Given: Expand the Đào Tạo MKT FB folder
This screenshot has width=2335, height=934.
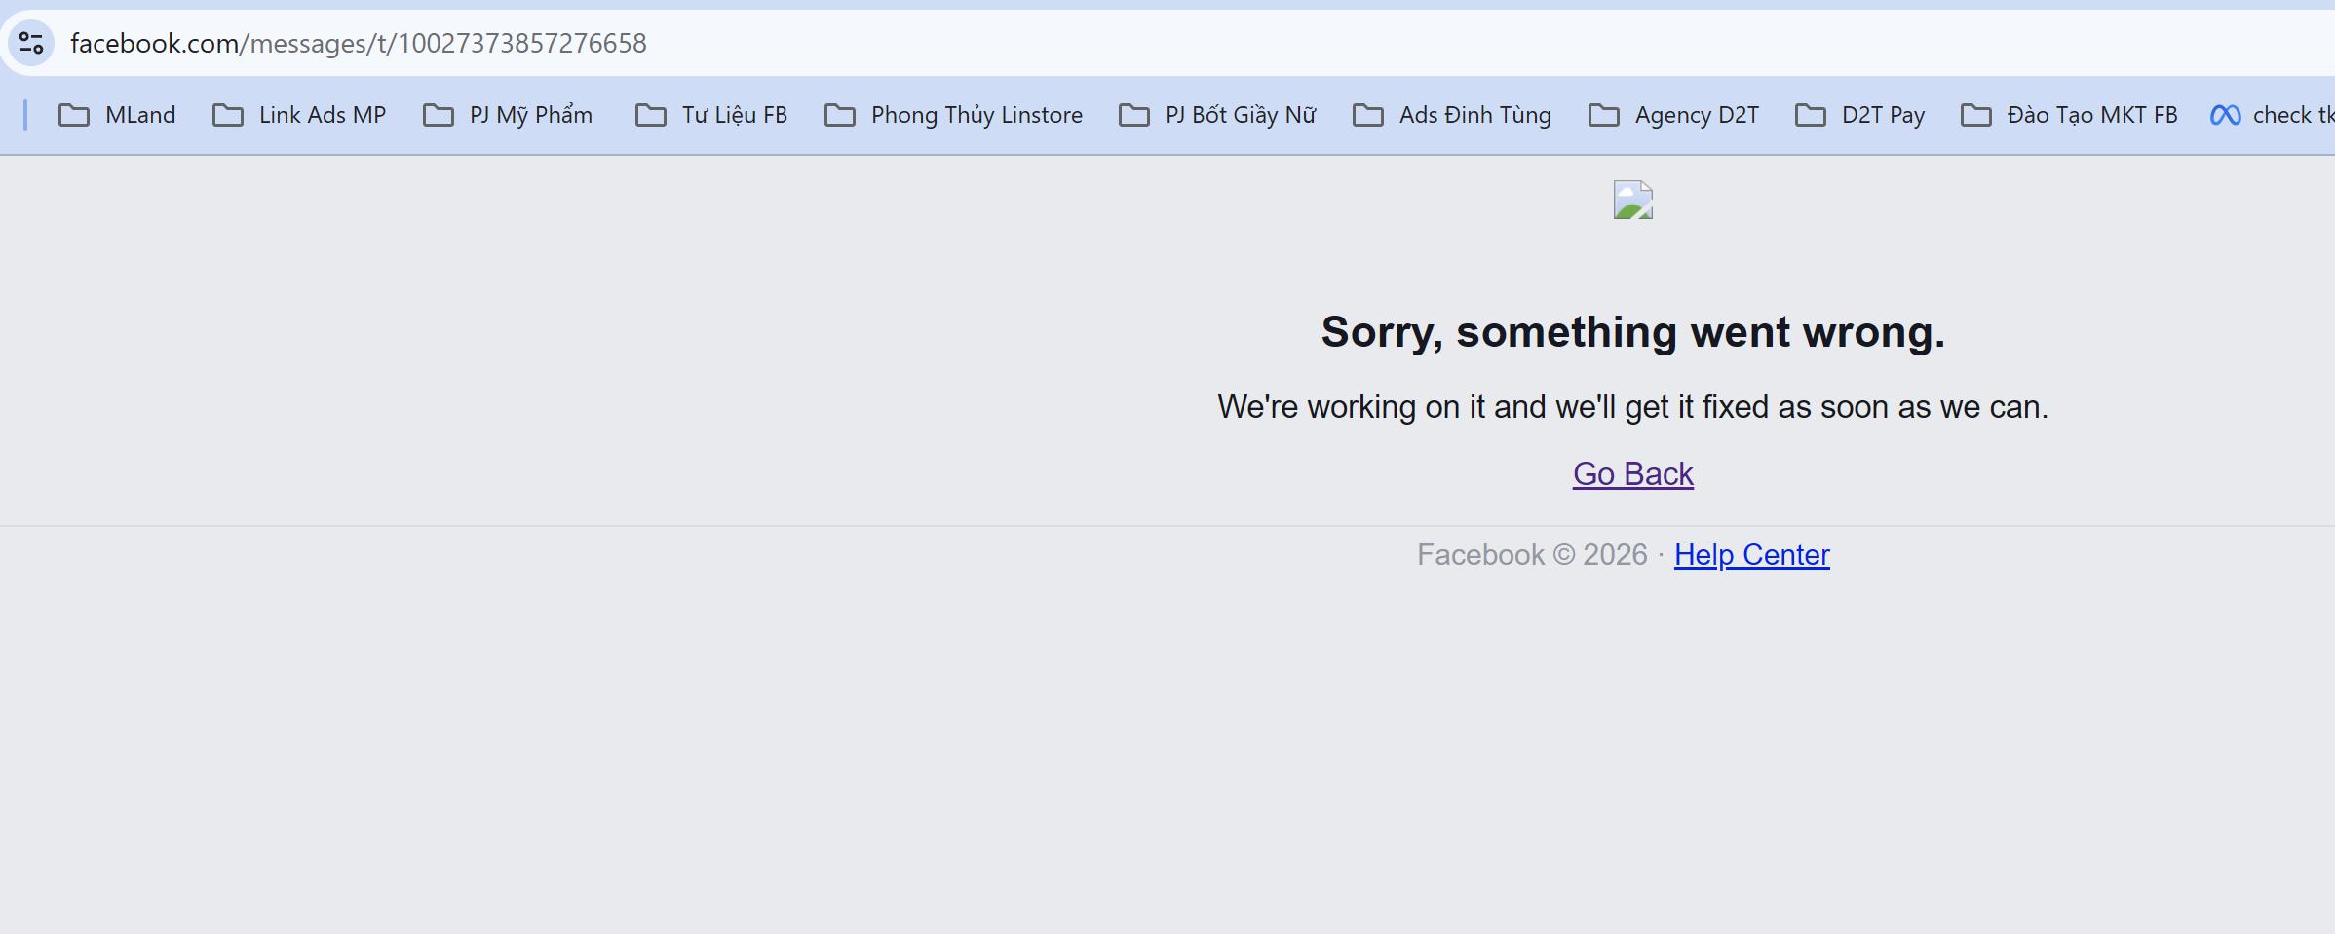Looking at the screenshot, I should tap(2069, 115).
